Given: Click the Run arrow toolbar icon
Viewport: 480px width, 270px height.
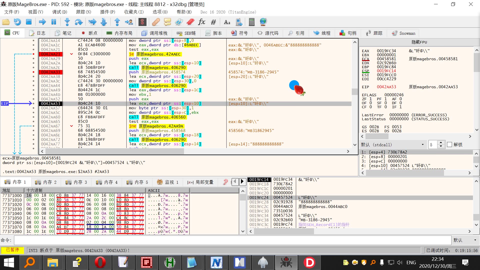Looking at the screenshot, I should coord(42,22).
